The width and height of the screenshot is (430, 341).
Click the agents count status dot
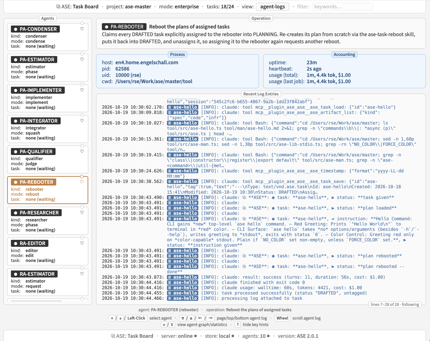[268, 336]
